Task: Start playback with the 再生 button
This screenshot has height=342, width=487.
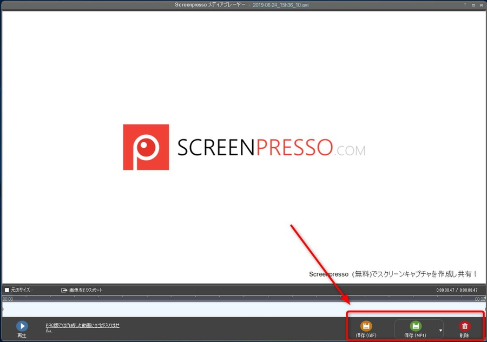Action: pyautogui.click(x=22, y=329)
